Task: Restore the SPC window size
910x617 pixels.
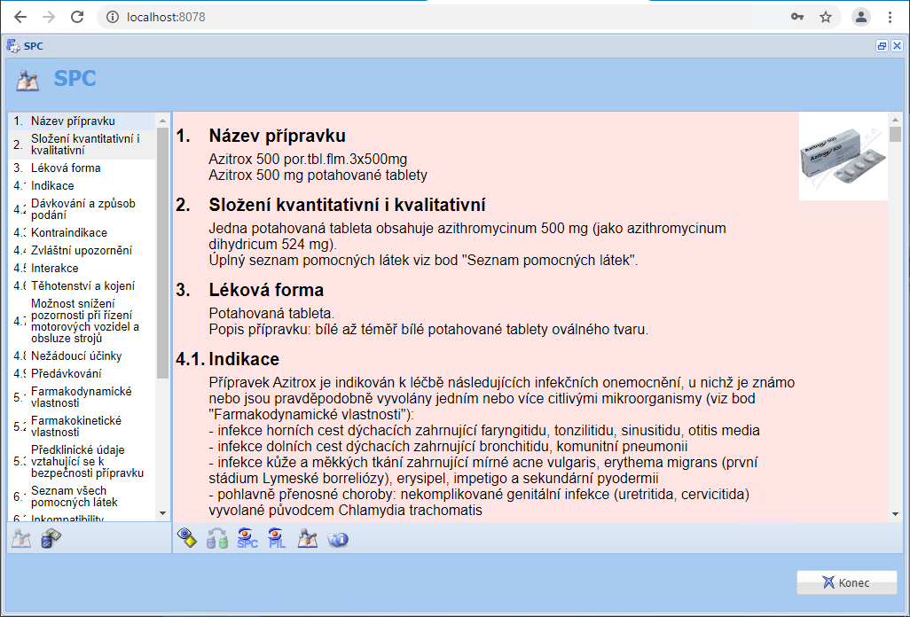Action: 883,46
